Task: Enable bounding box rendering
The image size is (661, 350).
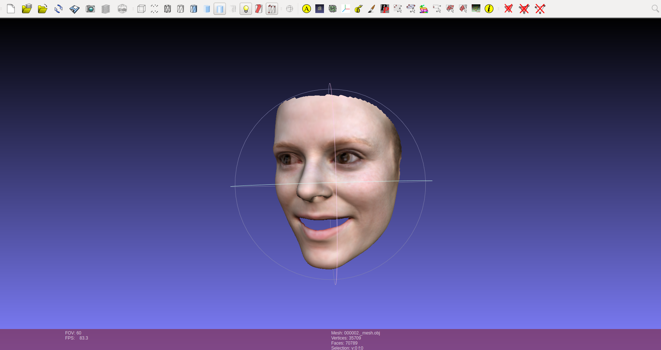Action: tap(141, 9)
